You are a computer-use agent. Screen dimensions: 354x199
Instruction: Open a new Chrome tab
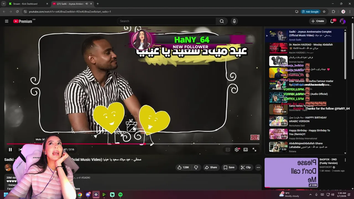point(98,4)
